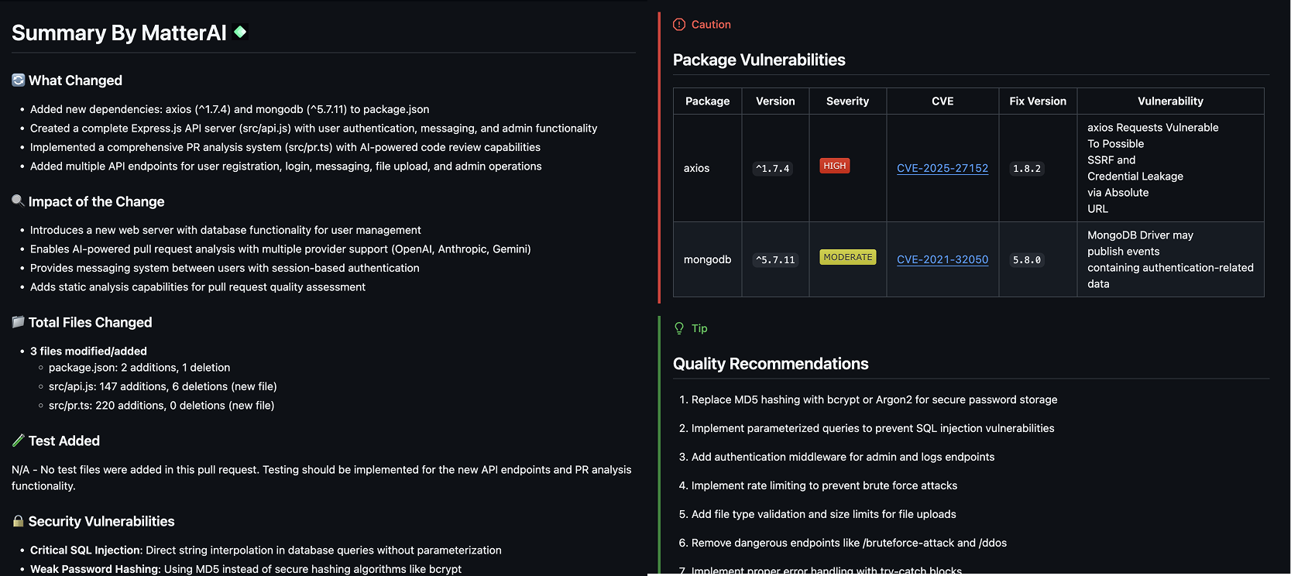
Task: Click the 'N/A - No test files' paragraph
Action: 321,478
